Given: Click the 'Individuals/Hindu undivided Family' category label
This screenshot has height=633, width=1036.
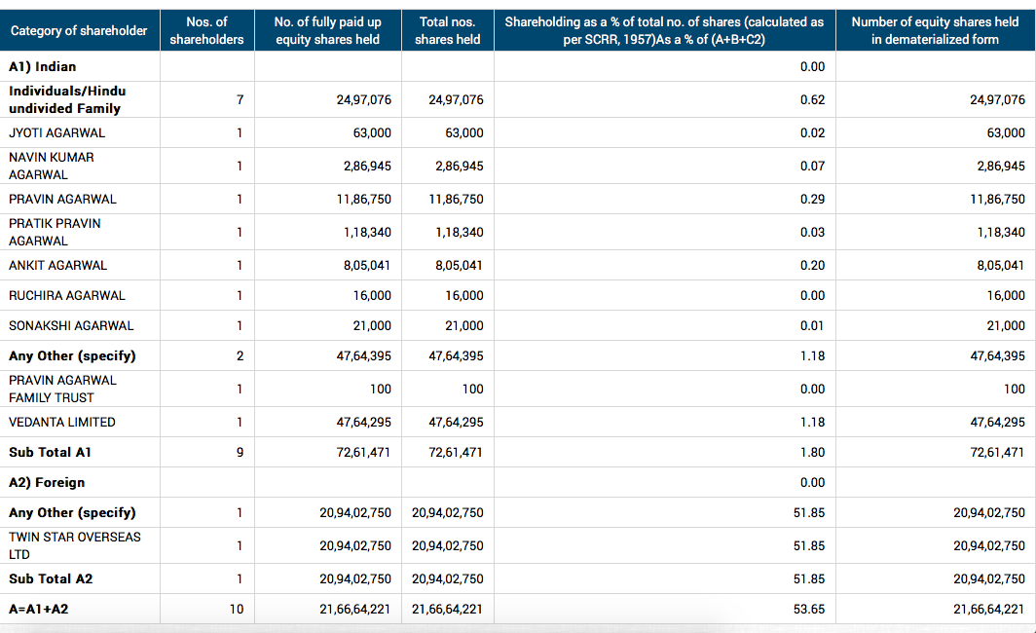Looking at the screenshot, I should (67, 99).
